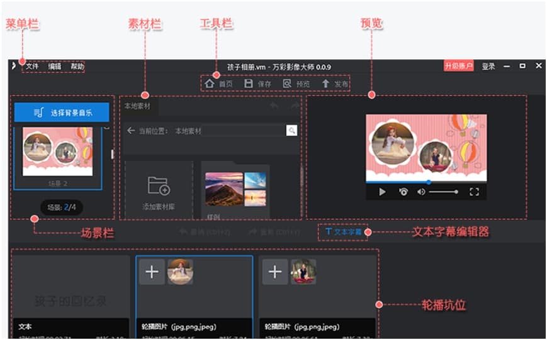The height and width of the screenshot is (340, 547).
Task: Open the 文件 menu
Action: point(32,67)
